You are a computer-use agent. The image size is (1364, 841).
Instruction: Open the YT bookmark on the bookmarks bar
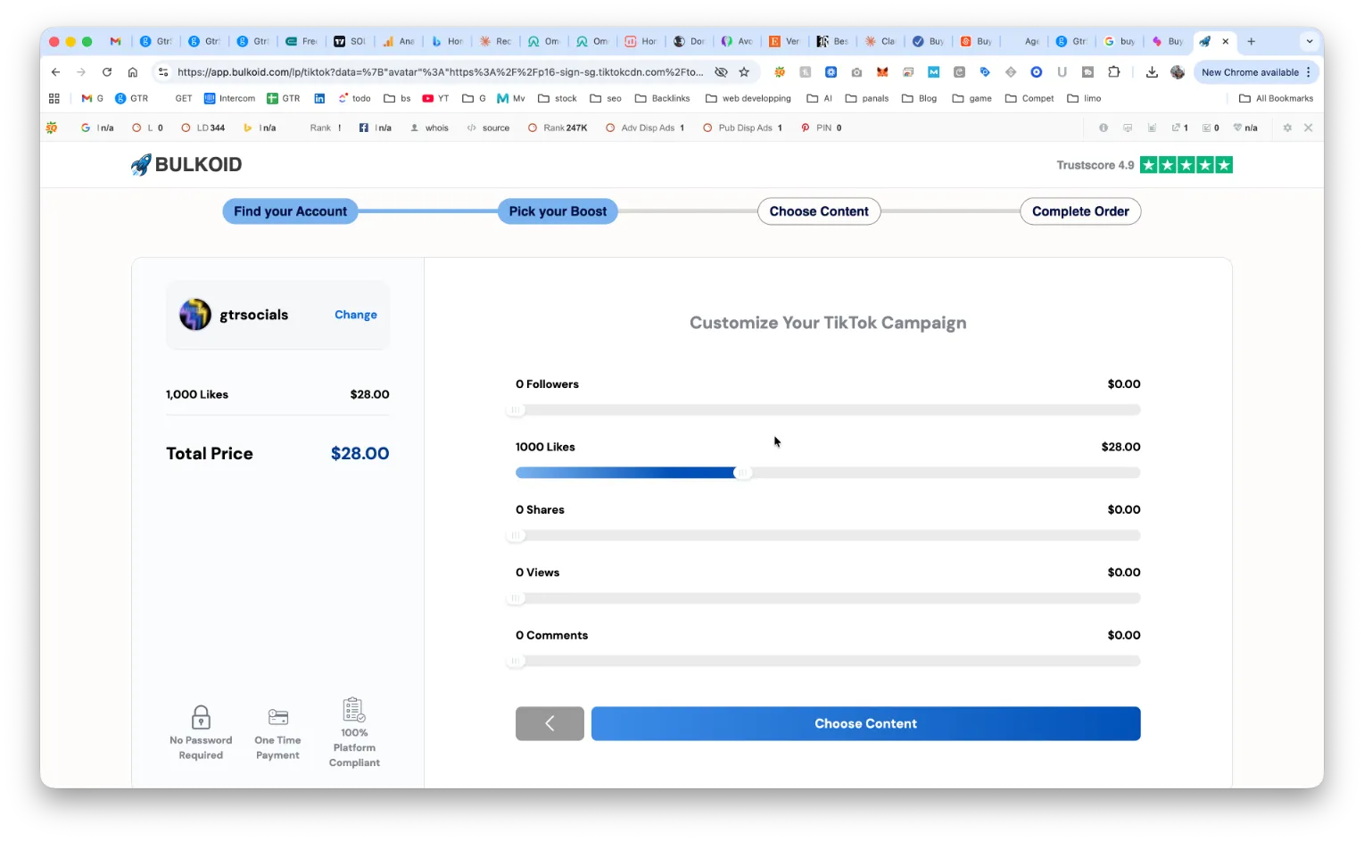tap(435, 98)
